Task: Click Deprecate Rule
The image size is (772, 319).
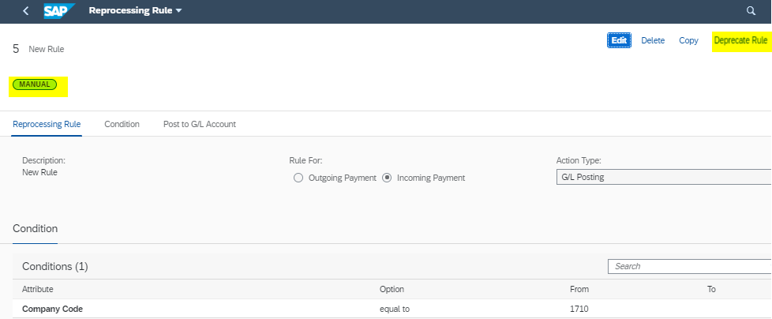Action: 740,40
